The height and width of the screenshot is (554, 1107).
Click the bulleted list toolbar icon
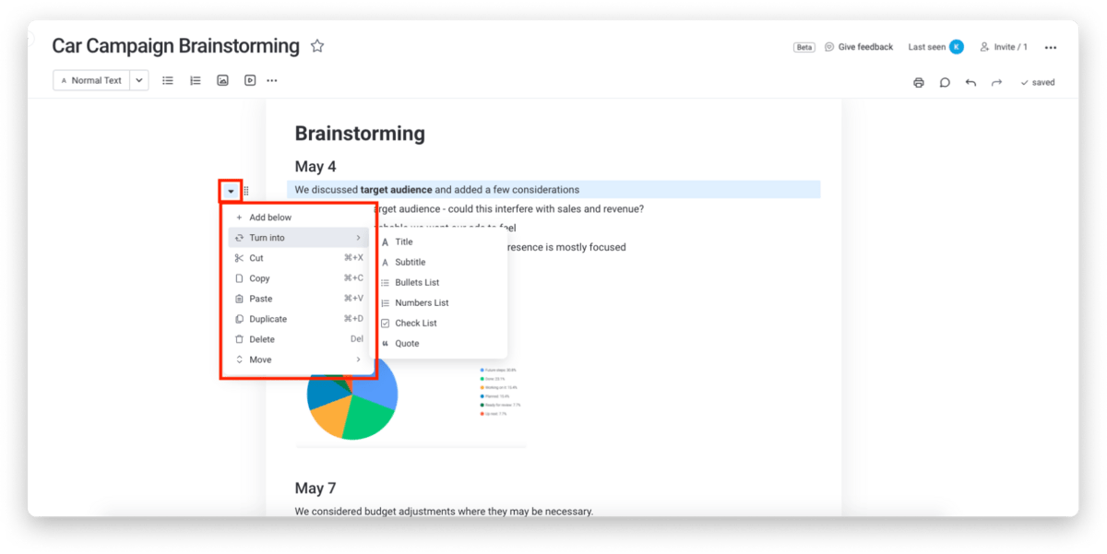point(168,81)
